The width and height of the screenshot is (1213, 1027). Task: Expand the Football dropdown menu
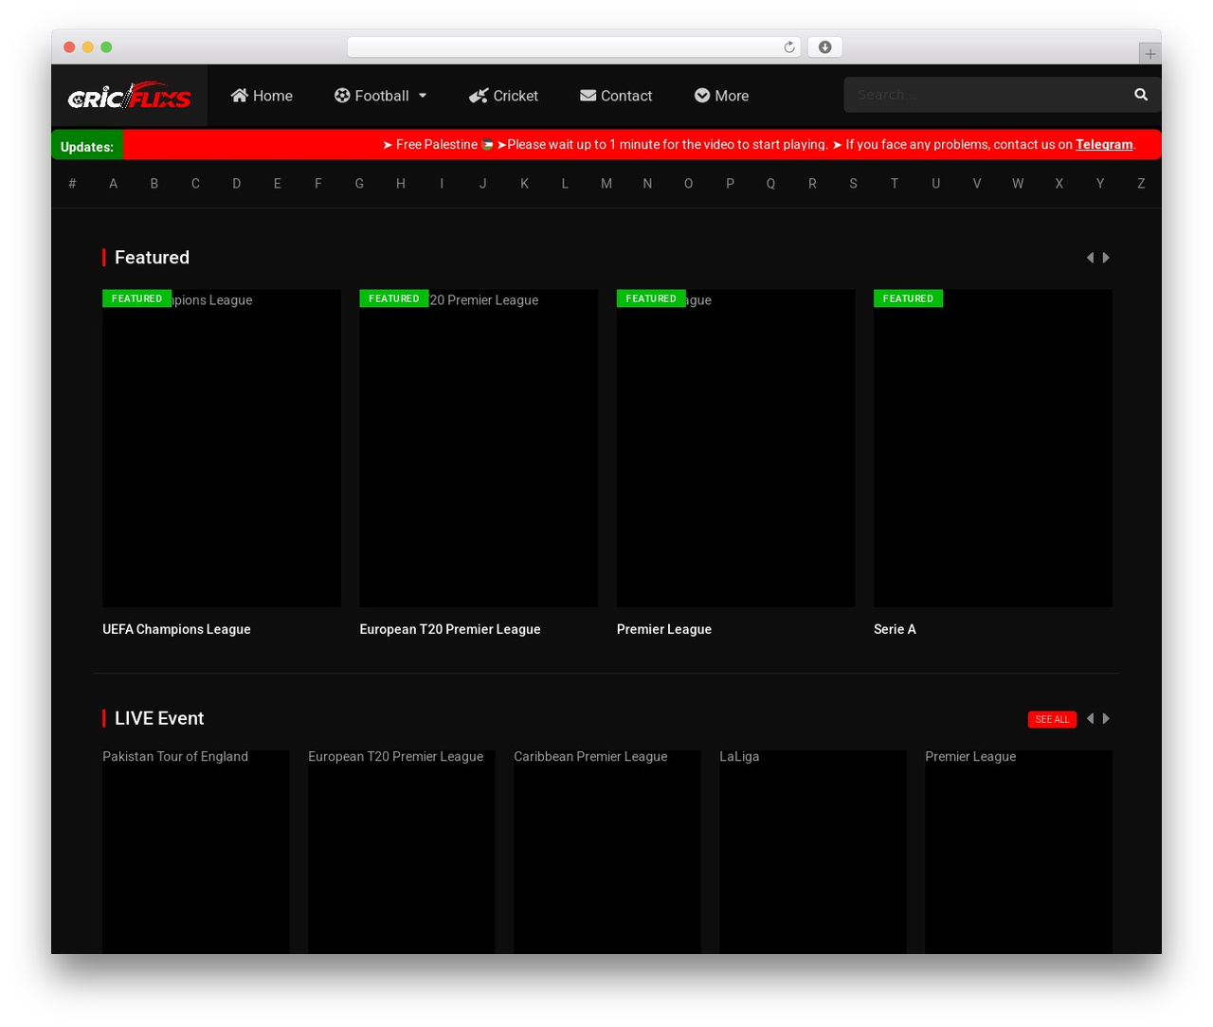pyautogui.click(x=380, y=96)
